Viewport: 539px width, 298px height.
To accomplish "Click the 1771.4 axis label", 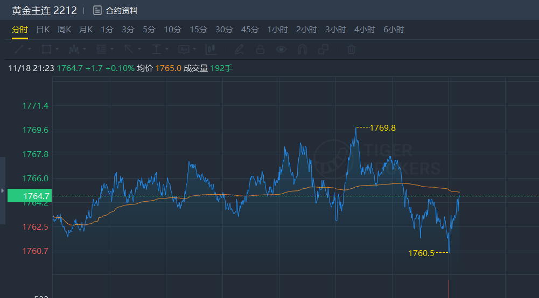I will 36,106.
